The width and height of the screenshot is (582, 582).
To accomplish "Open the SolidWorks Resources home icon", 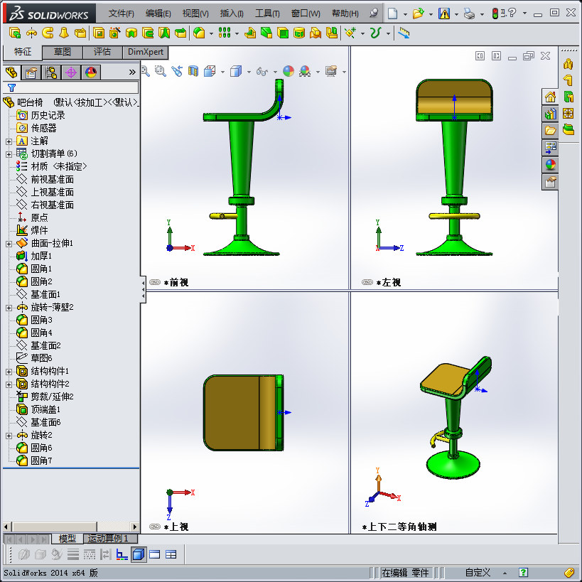I will click(550, 97).
